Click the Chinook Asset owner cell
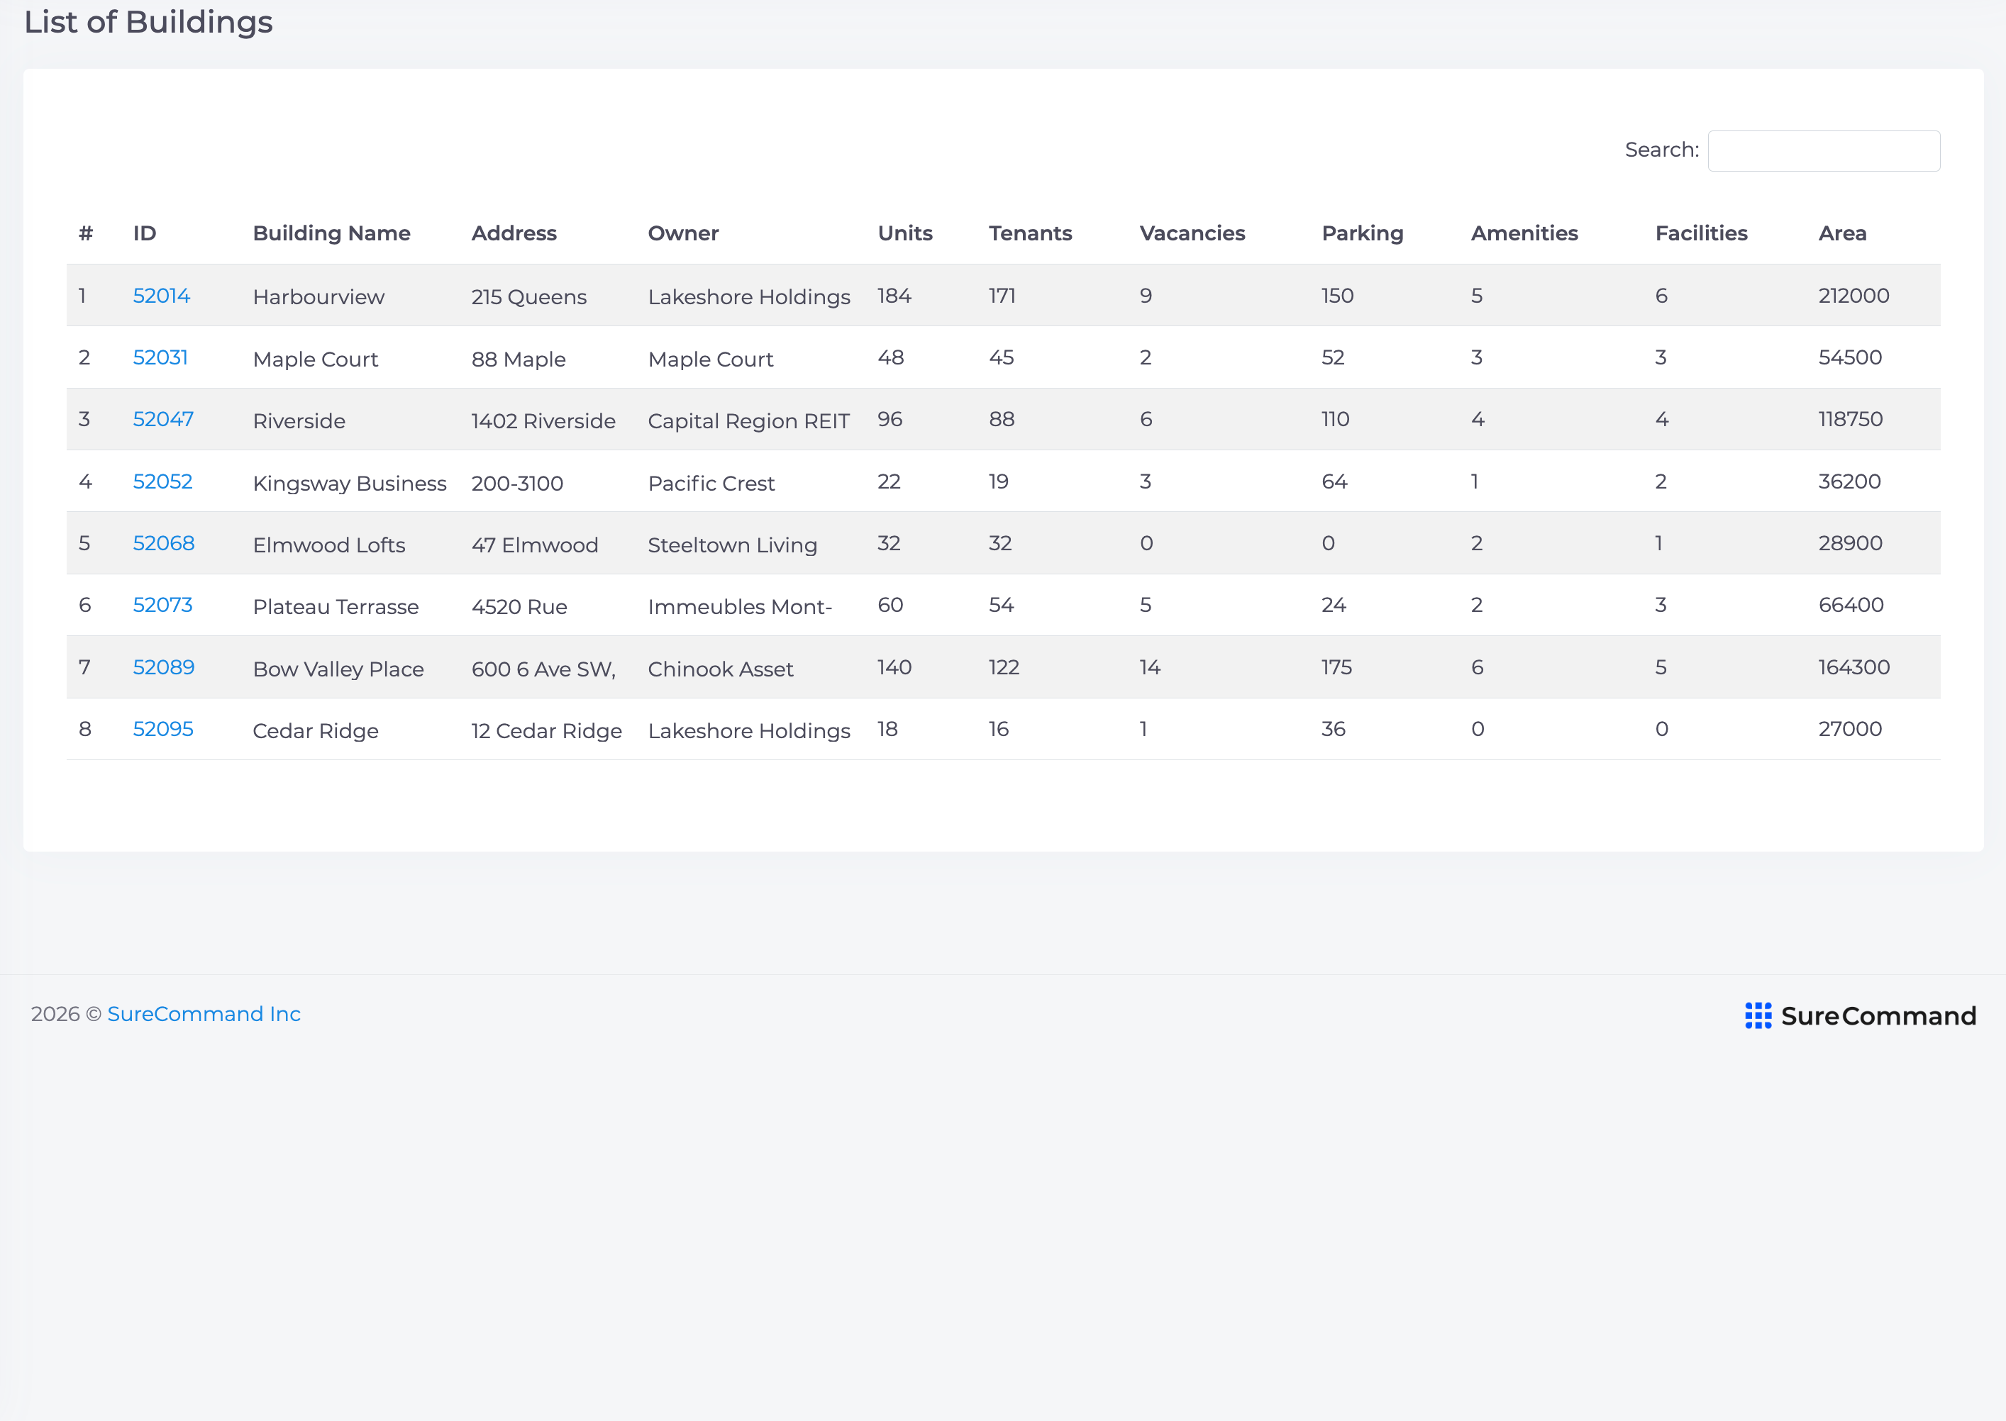This screenshot has height=1421, width=2006. click(720, 669)
